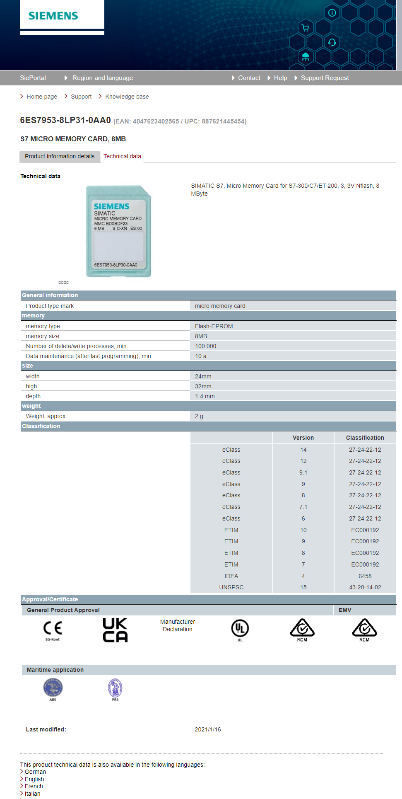
Task: Switch to Product information details tab
Action: tap(60, 157)
